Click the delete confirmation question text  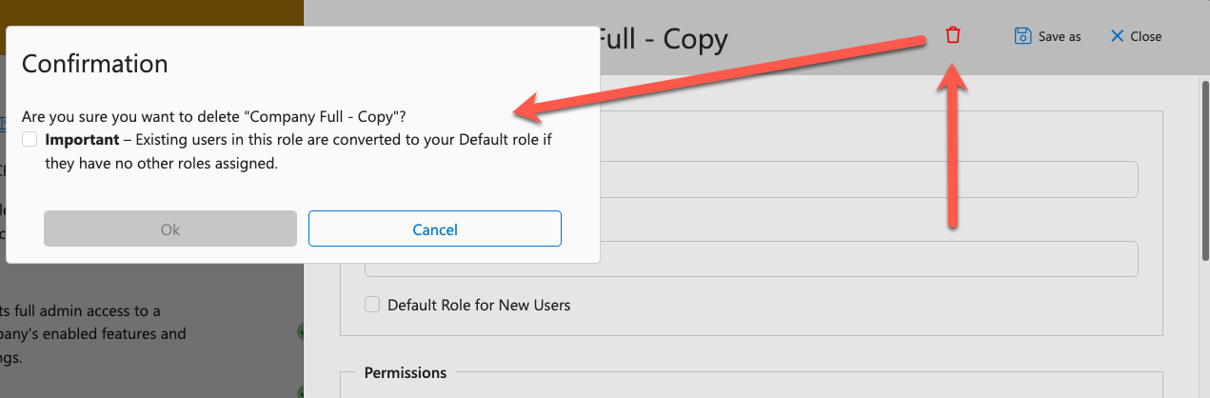[x=214, y=117]
